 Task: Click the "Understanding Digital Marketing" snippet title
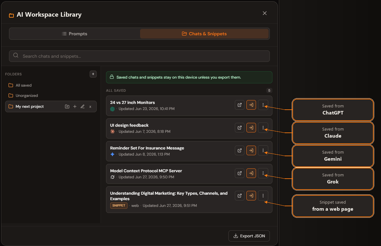(169, 196)
